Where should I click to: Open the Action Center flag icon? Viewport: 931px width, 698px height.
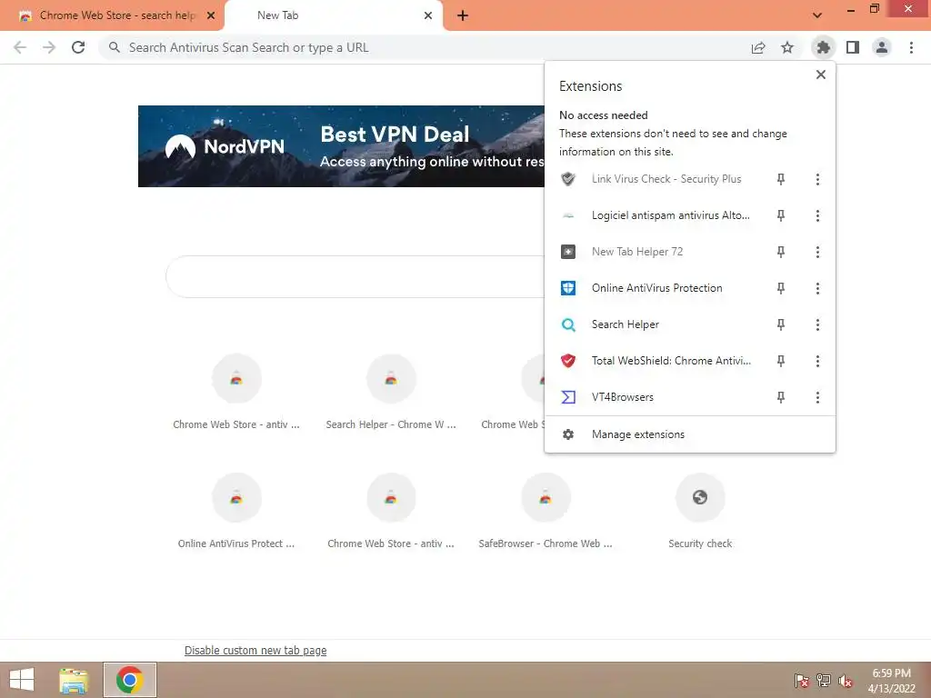(802, 681)
